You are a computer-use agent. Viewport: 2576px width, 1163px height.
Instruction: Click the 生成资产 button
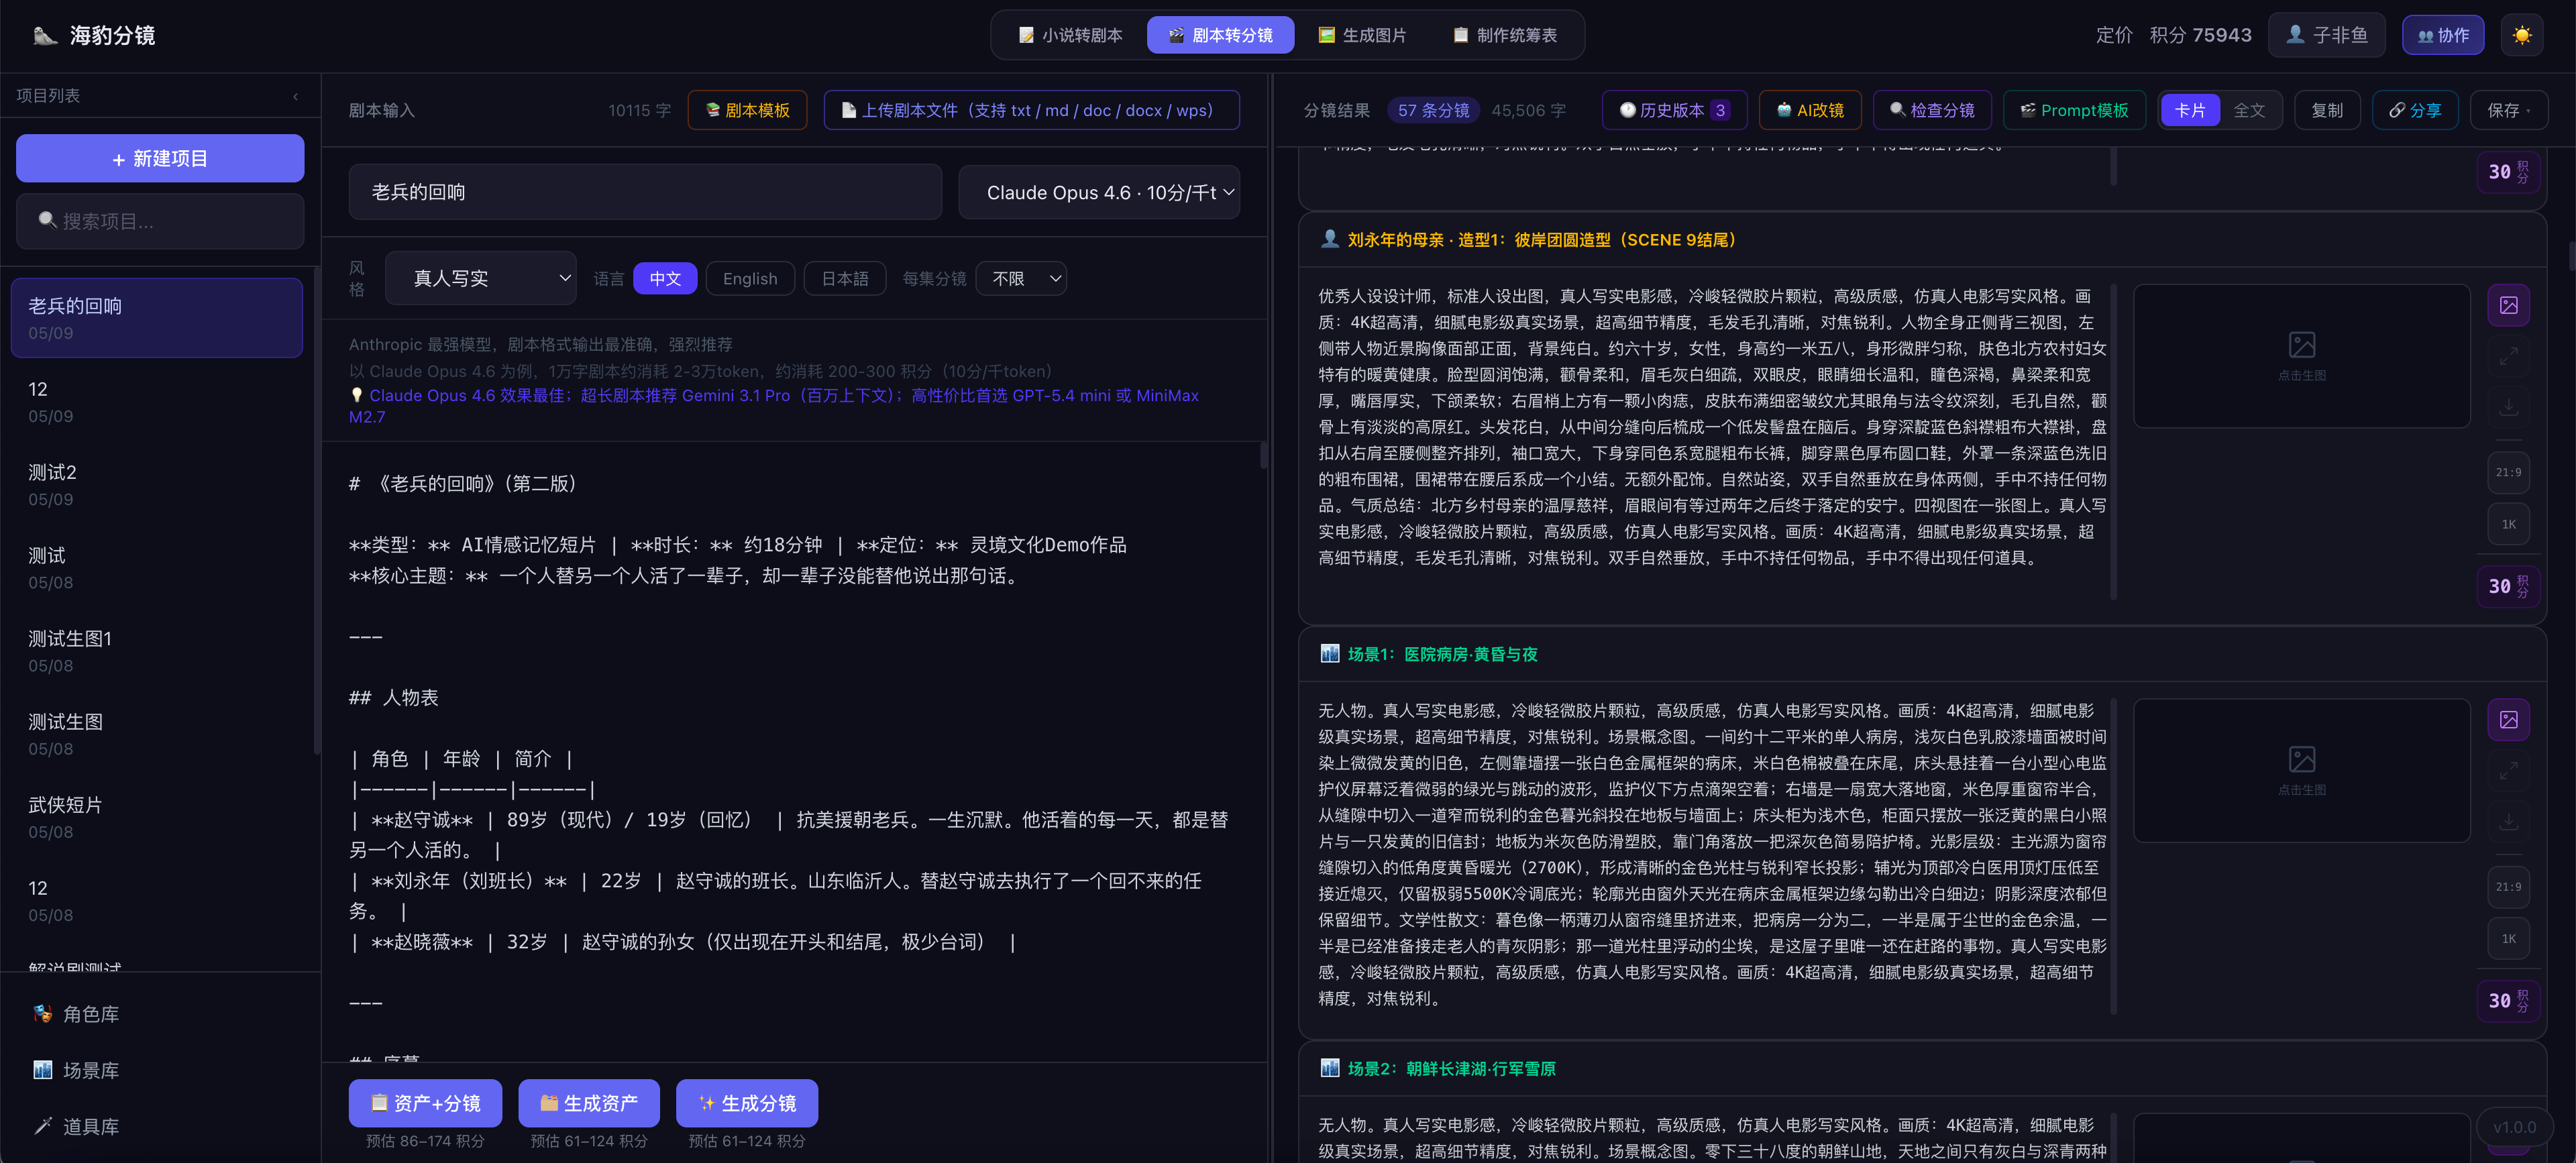tap(589, 1102)
